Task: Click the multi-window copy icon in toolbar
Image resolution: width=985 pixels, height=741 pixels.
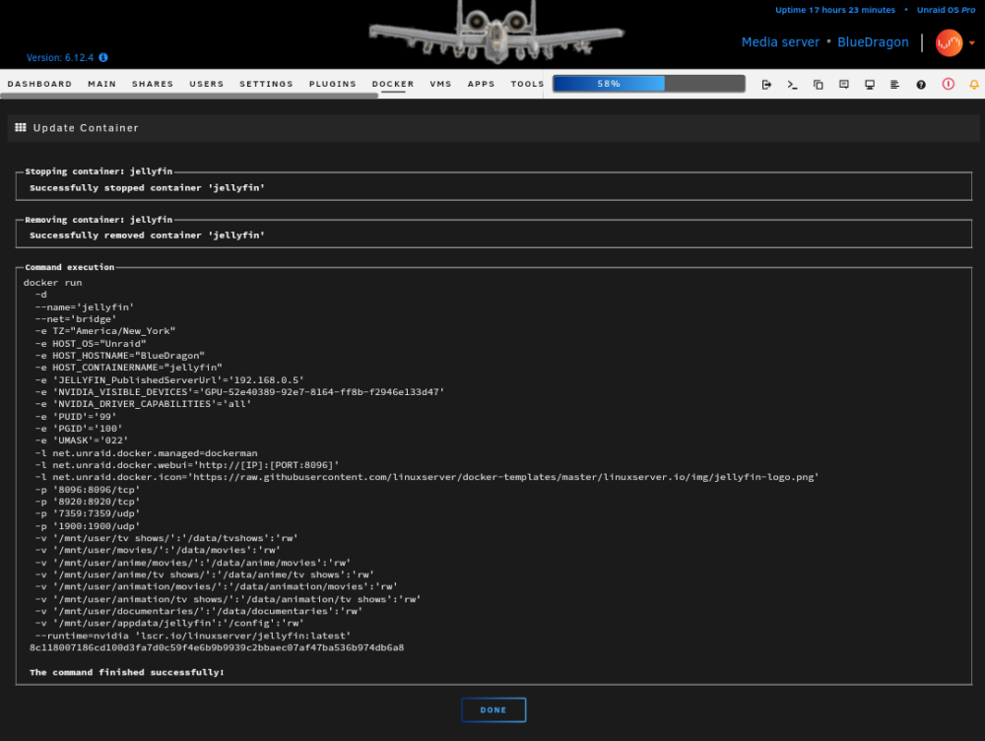Action: tap(818, 84)
